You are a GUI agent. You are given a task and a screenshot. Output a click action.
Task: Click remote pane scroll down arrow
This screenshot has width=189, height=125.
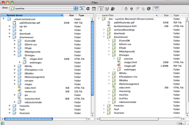92,115
